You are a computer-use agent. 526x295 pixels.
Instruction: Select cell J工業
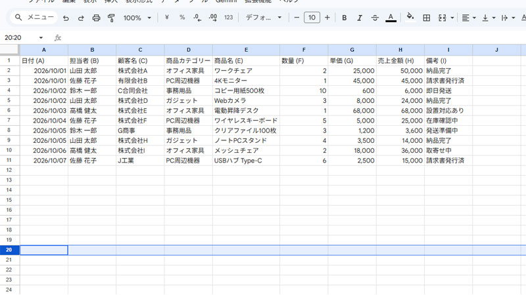(x=140, y=161)
